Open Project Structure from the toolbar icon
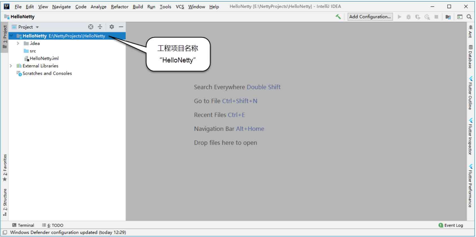The height and width of the screenshot is (237, 476). click(448, 17)
